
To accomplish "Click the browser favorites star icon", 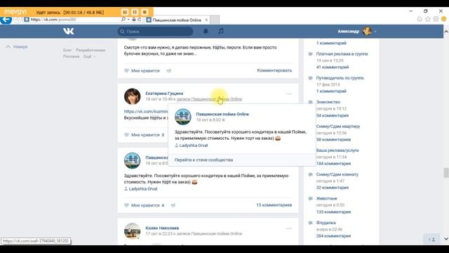I will click(428, 19).
